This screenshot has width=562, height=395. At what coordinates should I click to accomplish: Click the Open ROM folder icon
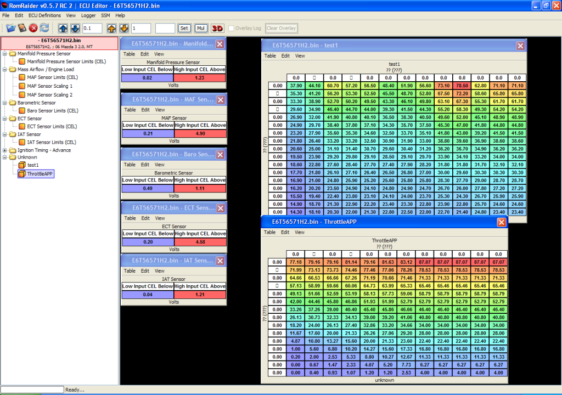pos(11,28)
